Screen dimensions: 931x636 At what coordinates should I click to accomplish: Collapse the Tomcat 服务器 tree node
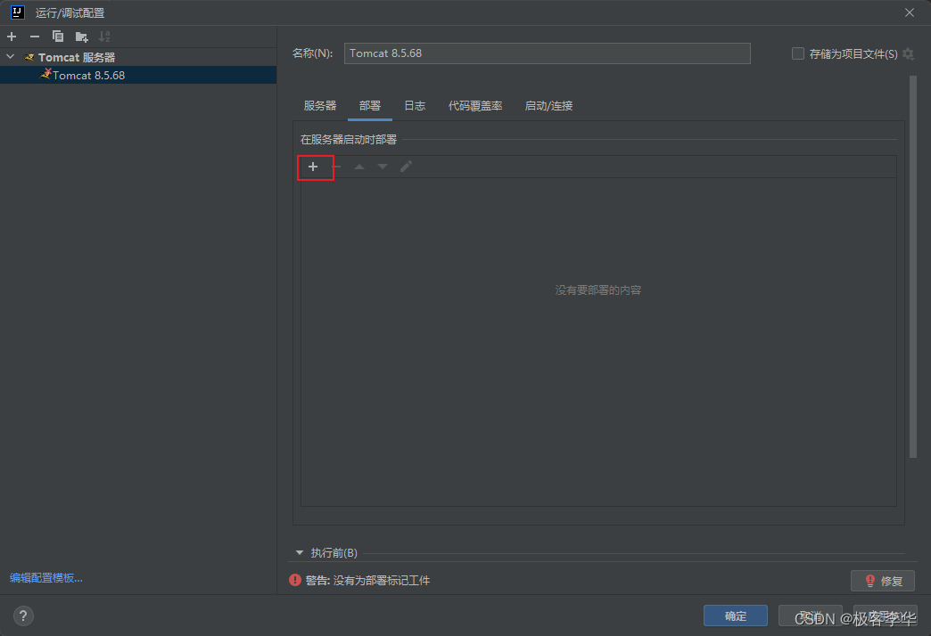pyautogui.click(x=10, y=57)
